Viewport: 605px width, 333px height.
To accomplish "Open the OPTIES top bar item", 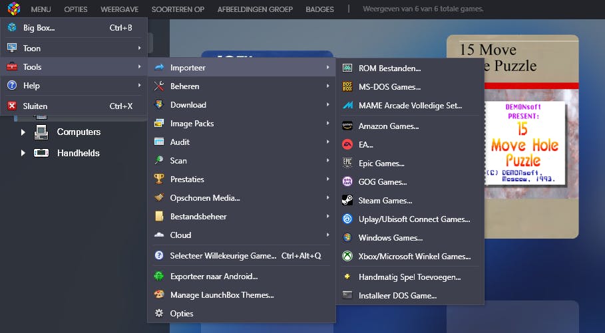I will pos(76,9).
